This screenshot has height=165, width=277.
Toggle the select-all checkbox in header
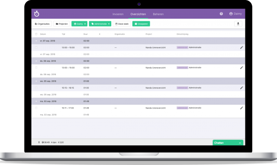36,34
